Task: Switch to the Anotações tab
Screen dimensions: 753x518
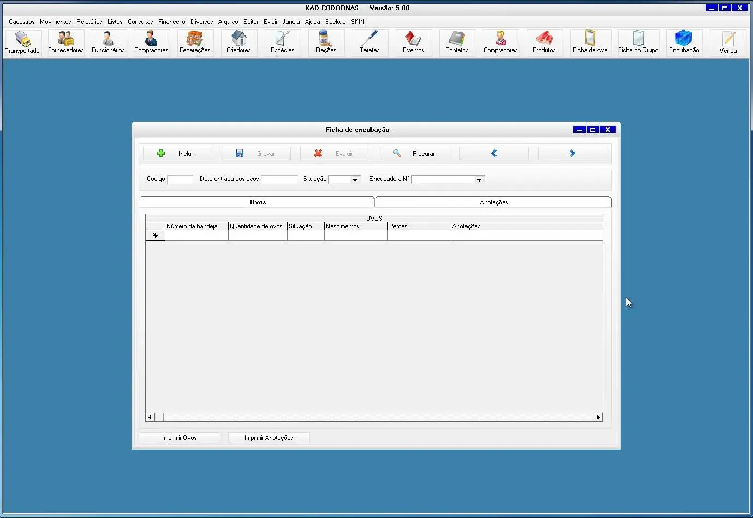Action: click(493, 202)
